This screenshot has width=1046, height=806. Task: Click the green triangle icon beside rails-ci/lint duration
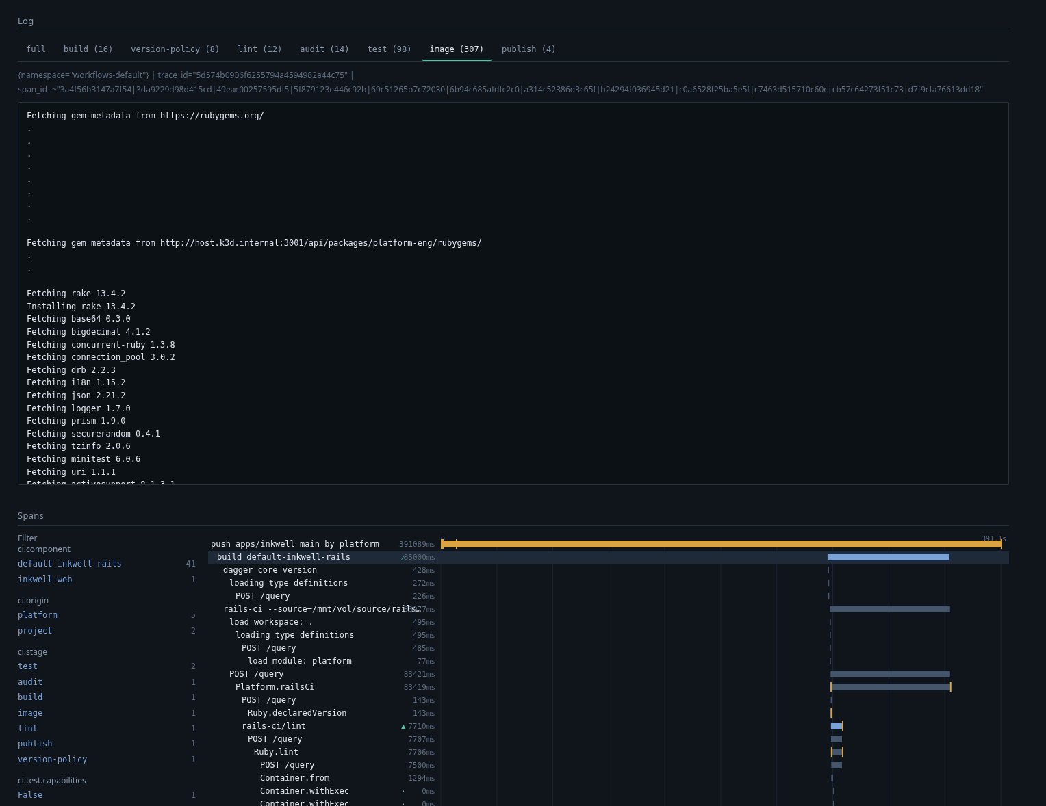(x=403, y=727)
